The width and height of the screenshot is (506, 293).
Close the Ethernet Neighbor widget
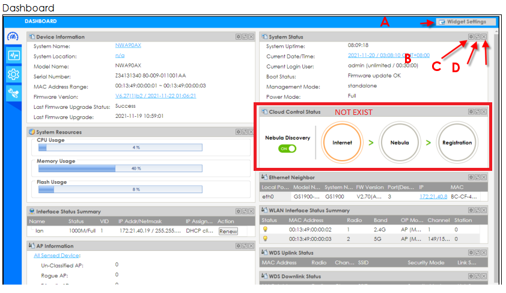(x=484, y=177)
